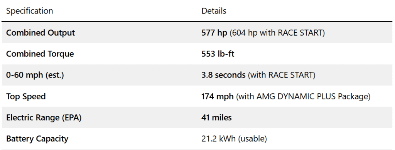Click the Details column header

[214, 11]
